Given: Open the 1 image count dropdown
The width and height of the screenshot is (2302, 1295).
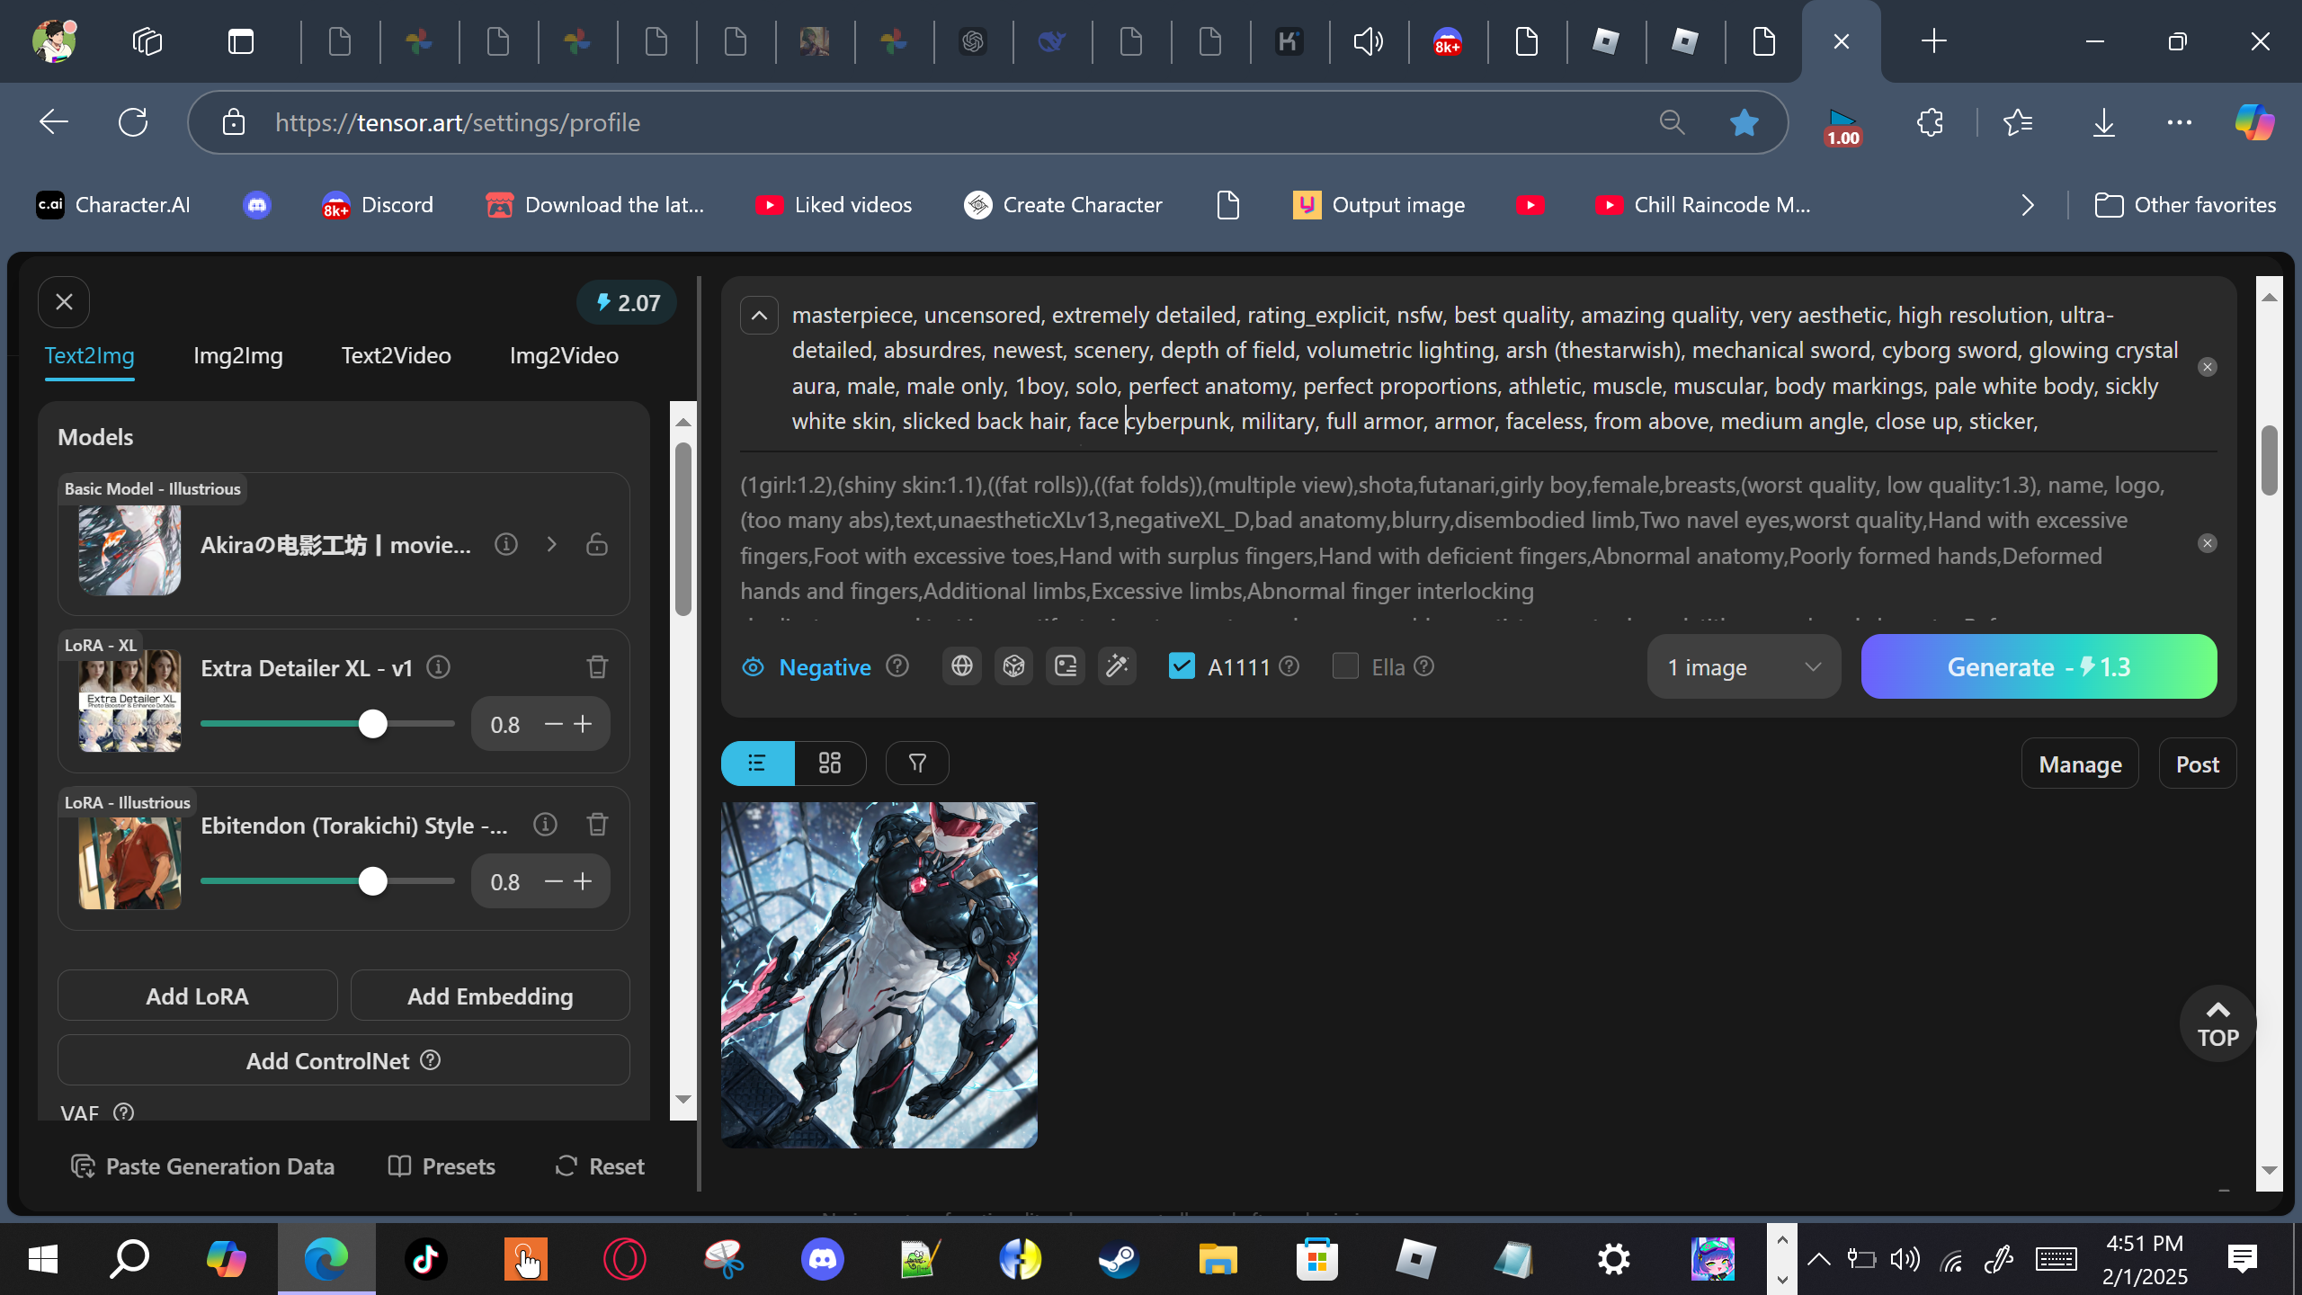Looking at the screenshot, I should (1743, 667).
